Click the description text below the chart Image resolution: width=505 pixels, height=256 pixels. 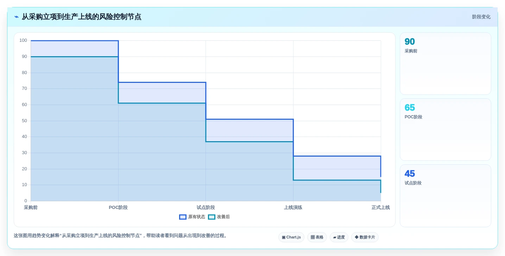point(121,236)
